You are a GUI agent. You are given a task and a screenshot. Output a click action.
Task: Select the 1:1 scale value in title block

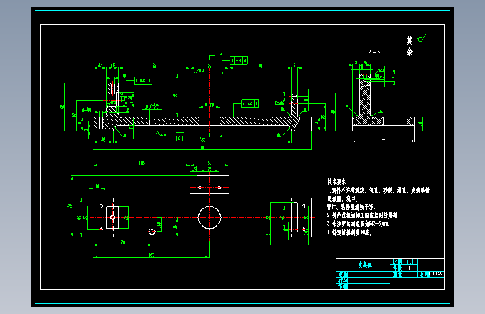pos(410,262)
